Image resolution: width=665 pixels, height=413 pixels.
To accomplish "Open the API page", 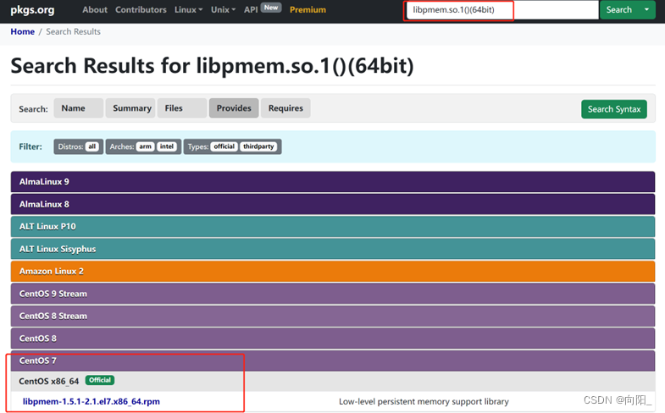I will 251,10.
